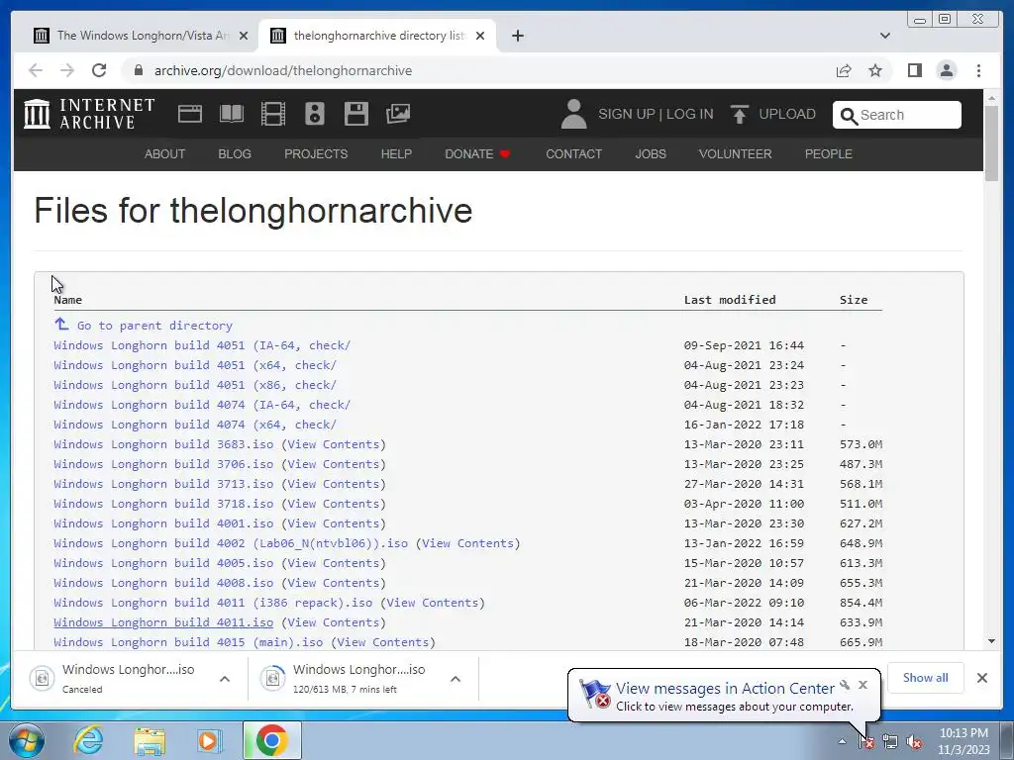Click the scrollbar down arrow
Screen dimensions: 1014x760
tap(991, 641)
